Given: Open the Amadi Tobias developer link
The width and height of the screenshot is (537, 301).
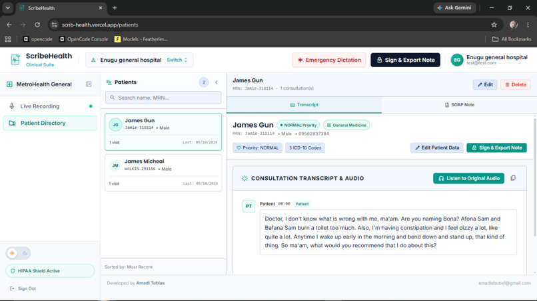Looking at the screenshot, I should click(151, 283).
